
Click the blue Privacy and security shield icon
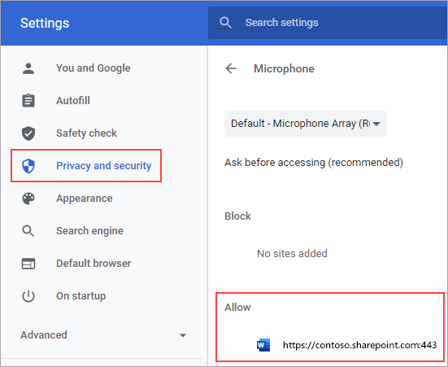tap(28, 166)
